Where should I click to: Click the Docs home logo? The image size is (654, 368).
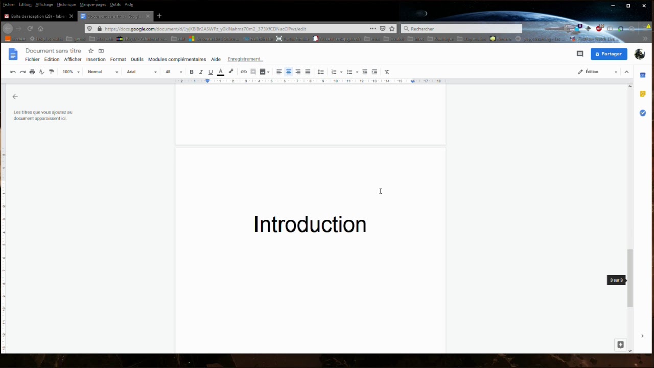(x=13, y=54)
